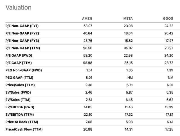Select the P/E Non-GAAP (FY1) row label
Image resolution: width=180 pixels, height=136 pixels.
pyautogui.click(x=22, y=26)
